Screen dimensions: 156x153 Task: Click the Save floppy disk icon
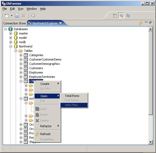pos(17,15)
